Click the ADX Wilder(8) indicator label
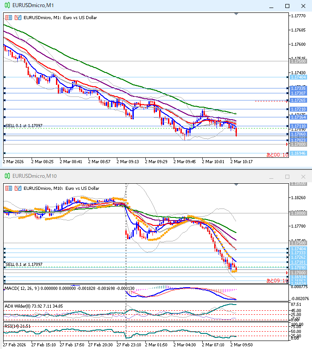312x349 pixels. click(x=18, y=305)
